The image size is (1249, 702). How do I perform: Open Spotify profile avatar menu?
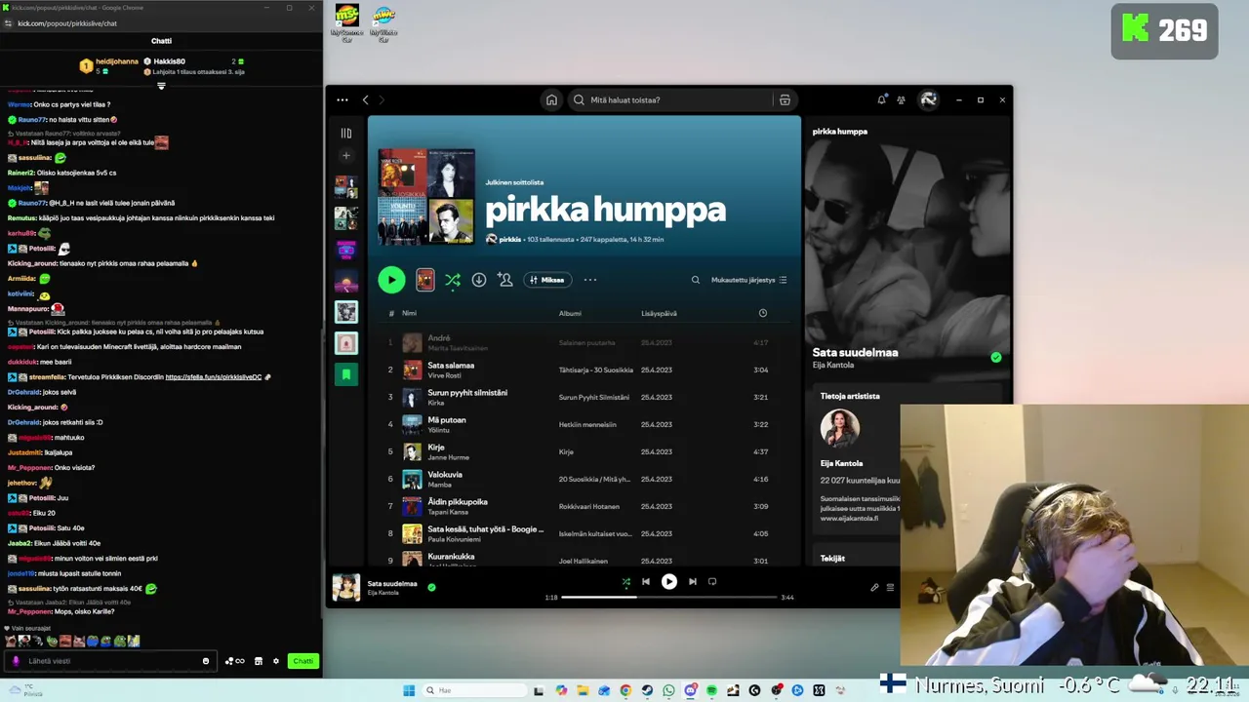pos(928,99)
